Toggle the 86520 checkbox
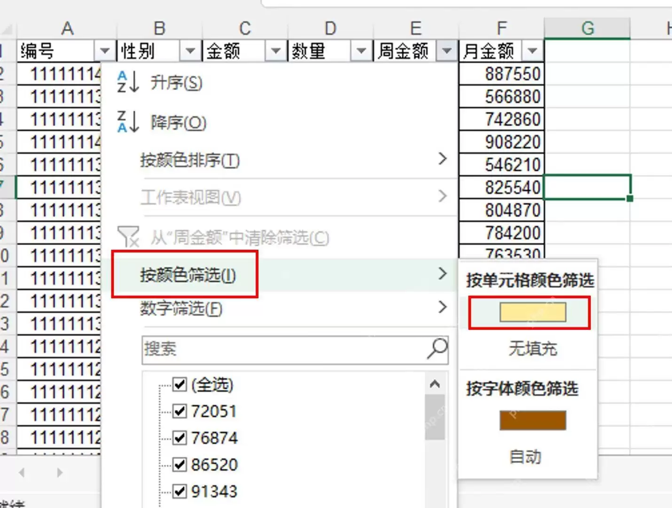The image size is (672, 508). (x=180, y=465)
